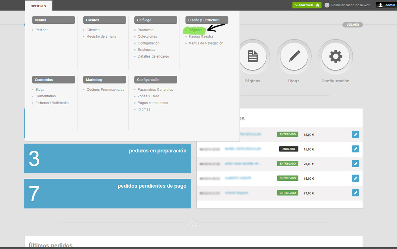Edit the fourth order row priced 15,00 €

coord(355,178)
